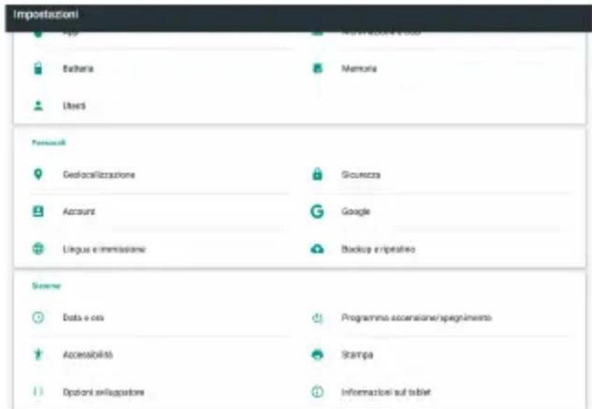This screenshot has width=592, height=409.
Task: Open Backup e ripristino cloud icon
Action: point(317,249)
